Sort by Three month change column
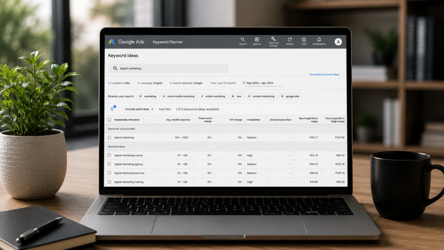The image size is (444, 250). pyautogui.click(x=205, y=120)
